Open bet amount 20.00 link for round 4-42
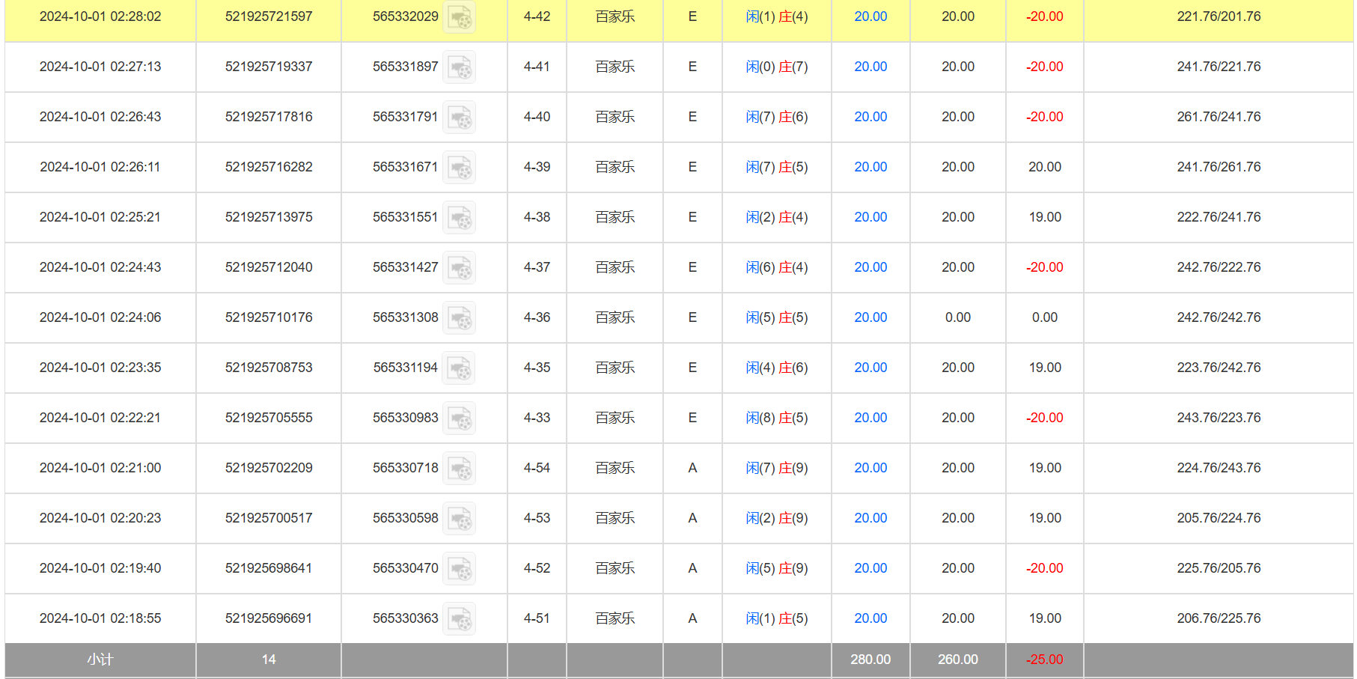The height and width of the screenshot is (679, 1357). click(x=870, y=16)
